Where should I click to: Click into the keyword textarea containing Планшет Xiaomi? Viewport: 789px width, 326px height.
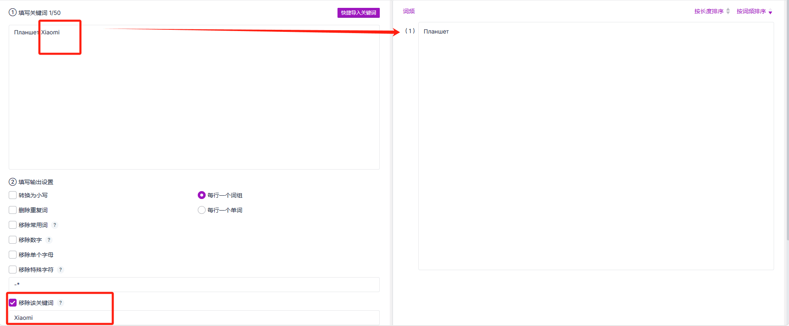194,97
